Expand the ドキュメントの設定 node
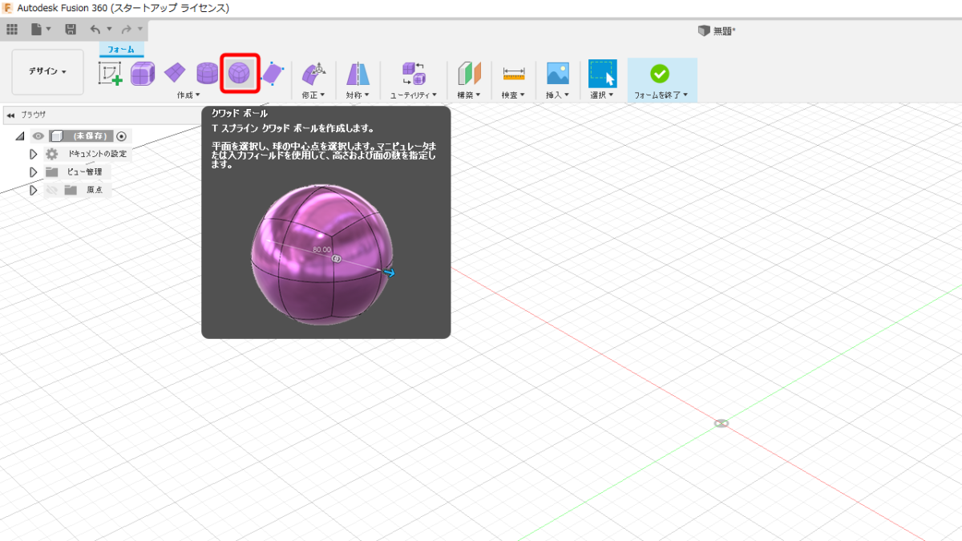The height and width of the screenshot is (541, 962). pos(34,154)
